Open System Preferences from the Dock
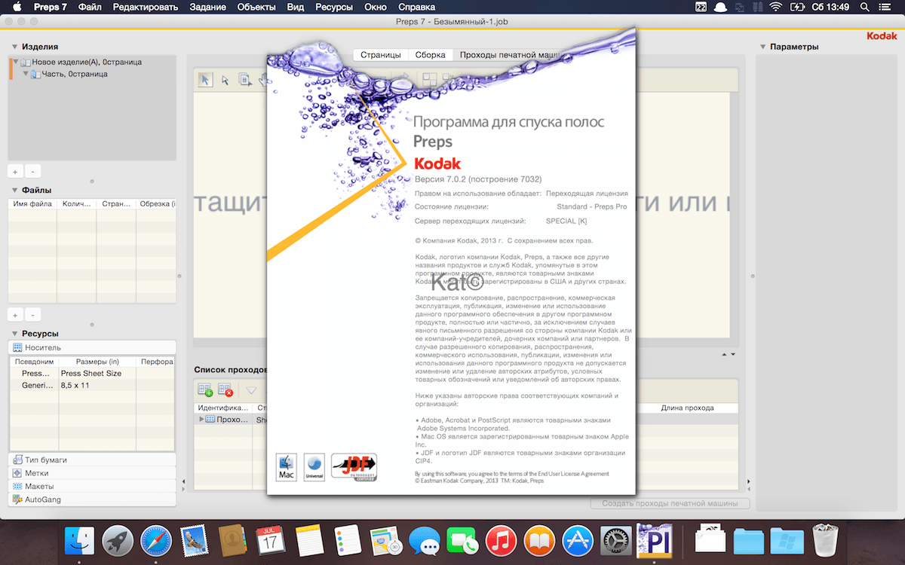The height and width of the screenshot is (565, 905). (617, 540)
